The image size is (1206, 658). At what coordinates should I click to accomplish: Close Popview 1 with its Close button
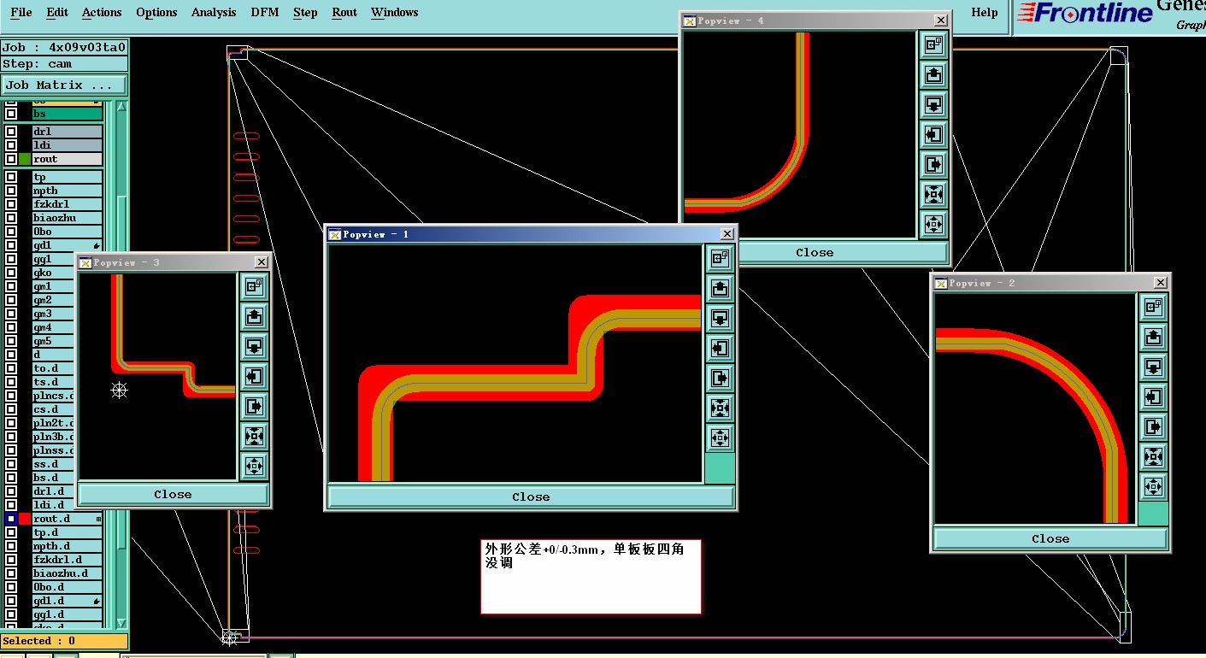click(x=531, y=496)
